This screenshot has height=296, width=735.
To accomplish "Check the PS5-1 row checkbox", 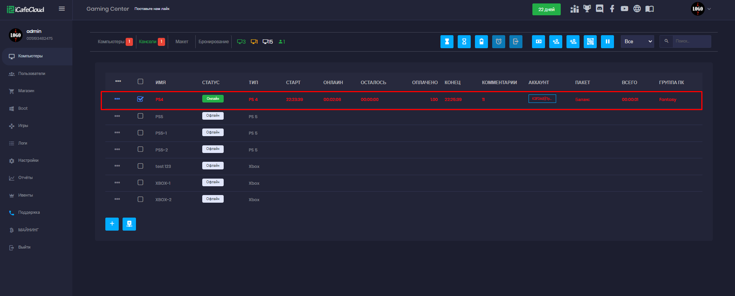I will (x=141, y=133).
